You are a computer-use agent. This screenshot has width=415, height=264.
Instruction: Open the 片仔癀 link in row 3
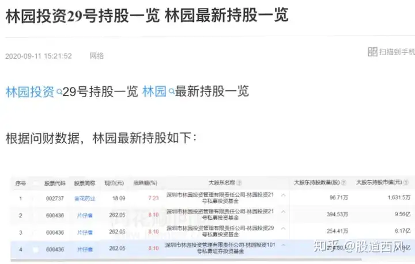point(85,232)
